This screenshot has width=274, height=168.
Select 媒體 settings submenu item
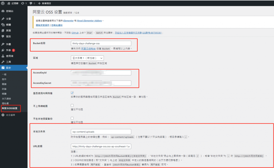[x=4, y=94]
